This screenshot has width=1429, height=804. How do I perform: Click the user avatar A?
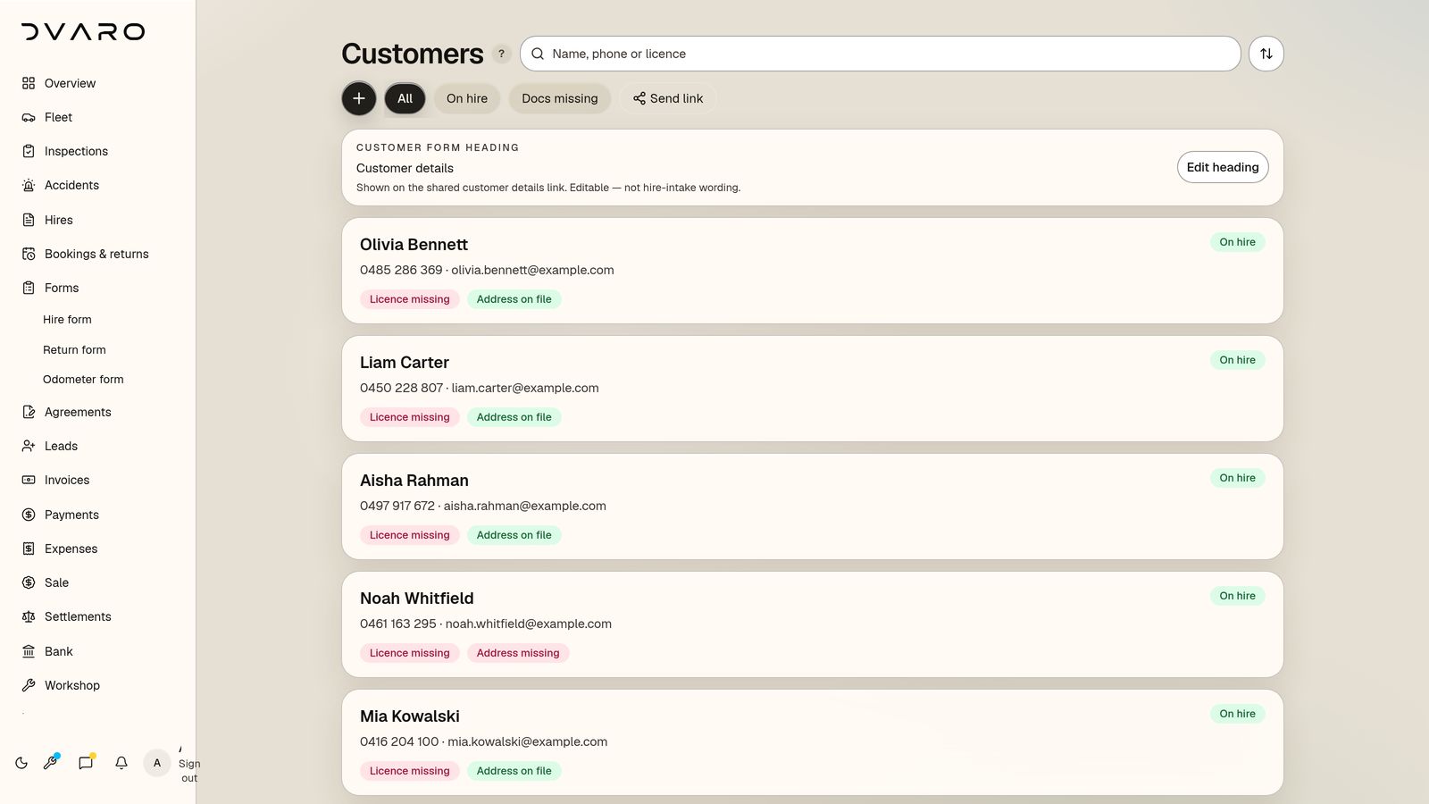pos(157,763)
